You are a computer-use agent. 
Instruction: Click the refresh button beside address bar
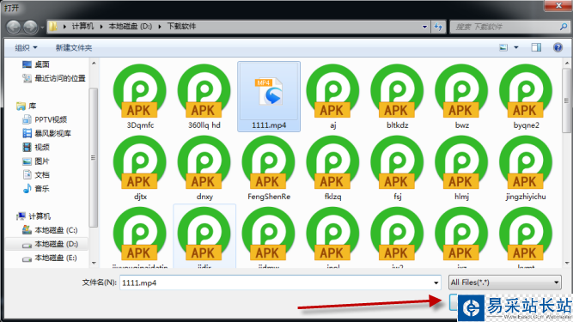point(438,27)
